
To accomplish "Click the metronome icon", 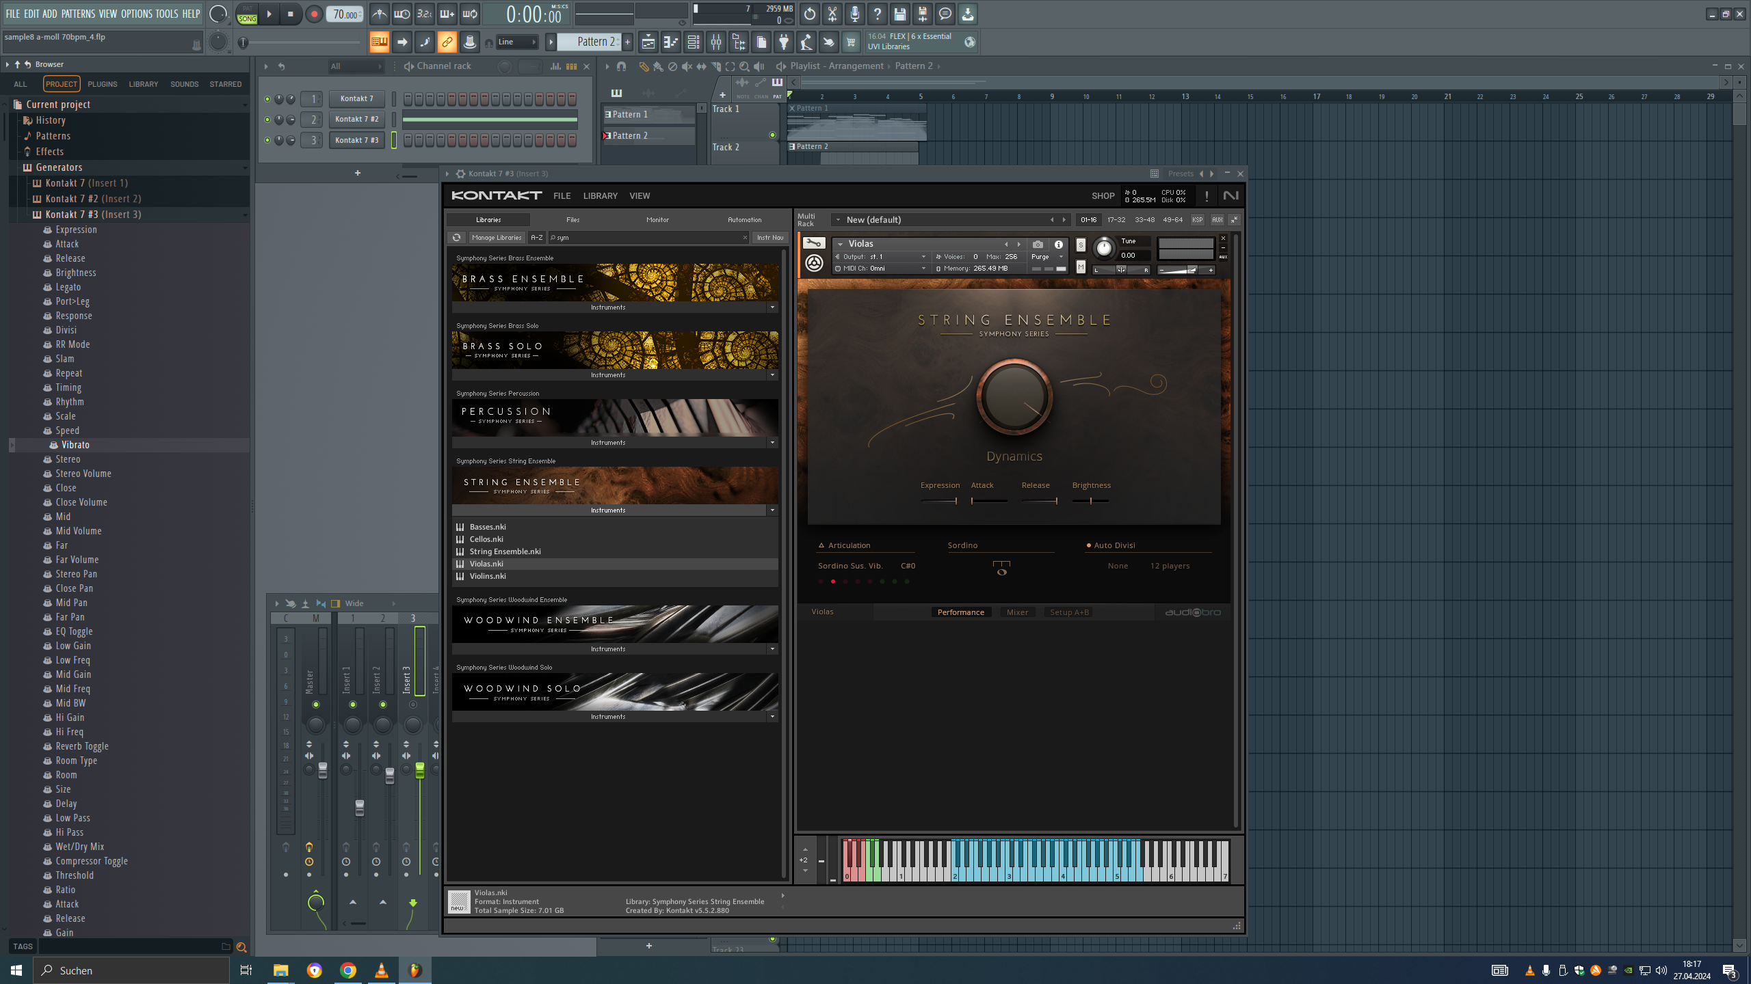I will 379,14.
